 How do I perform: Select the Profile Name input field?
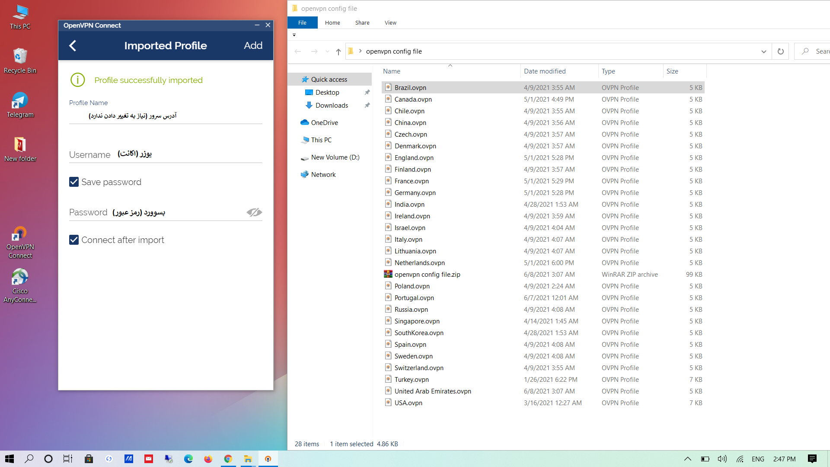point(165,115)
